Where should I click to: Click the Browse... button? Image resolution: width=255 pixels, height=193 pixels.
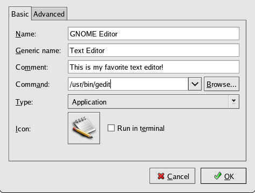click(x=222, y=84)
